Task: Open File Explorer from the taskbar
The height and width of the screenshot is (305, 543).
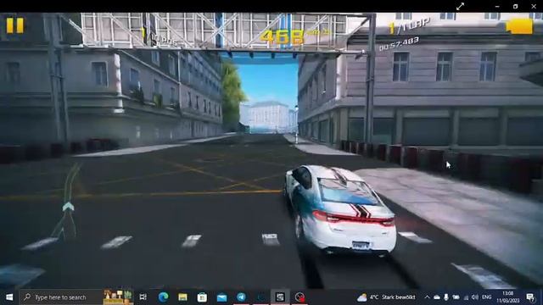Action: 183,297
